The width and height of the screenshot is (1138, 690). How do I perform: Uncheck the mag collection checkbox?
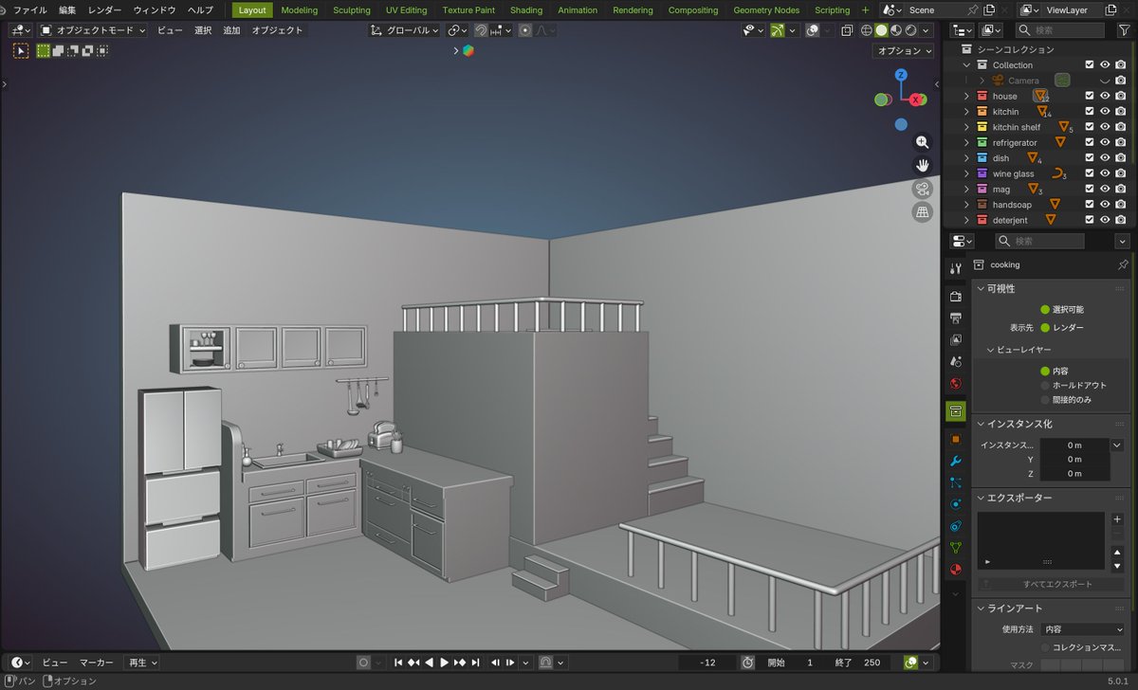click(x=1090, y=189)
